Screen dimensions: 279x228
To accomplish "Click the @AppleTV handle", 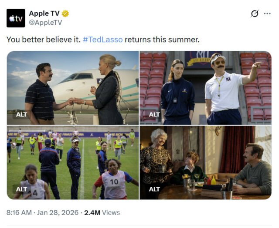I will [45, 23].
